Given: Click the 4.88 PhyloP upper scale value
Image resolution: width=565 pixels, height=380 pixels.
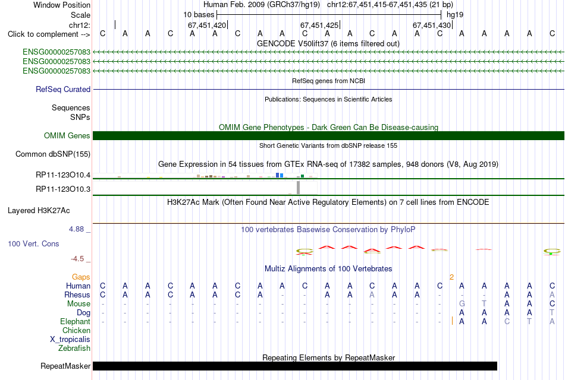Looking at the screenshot, I should (76, 229).
